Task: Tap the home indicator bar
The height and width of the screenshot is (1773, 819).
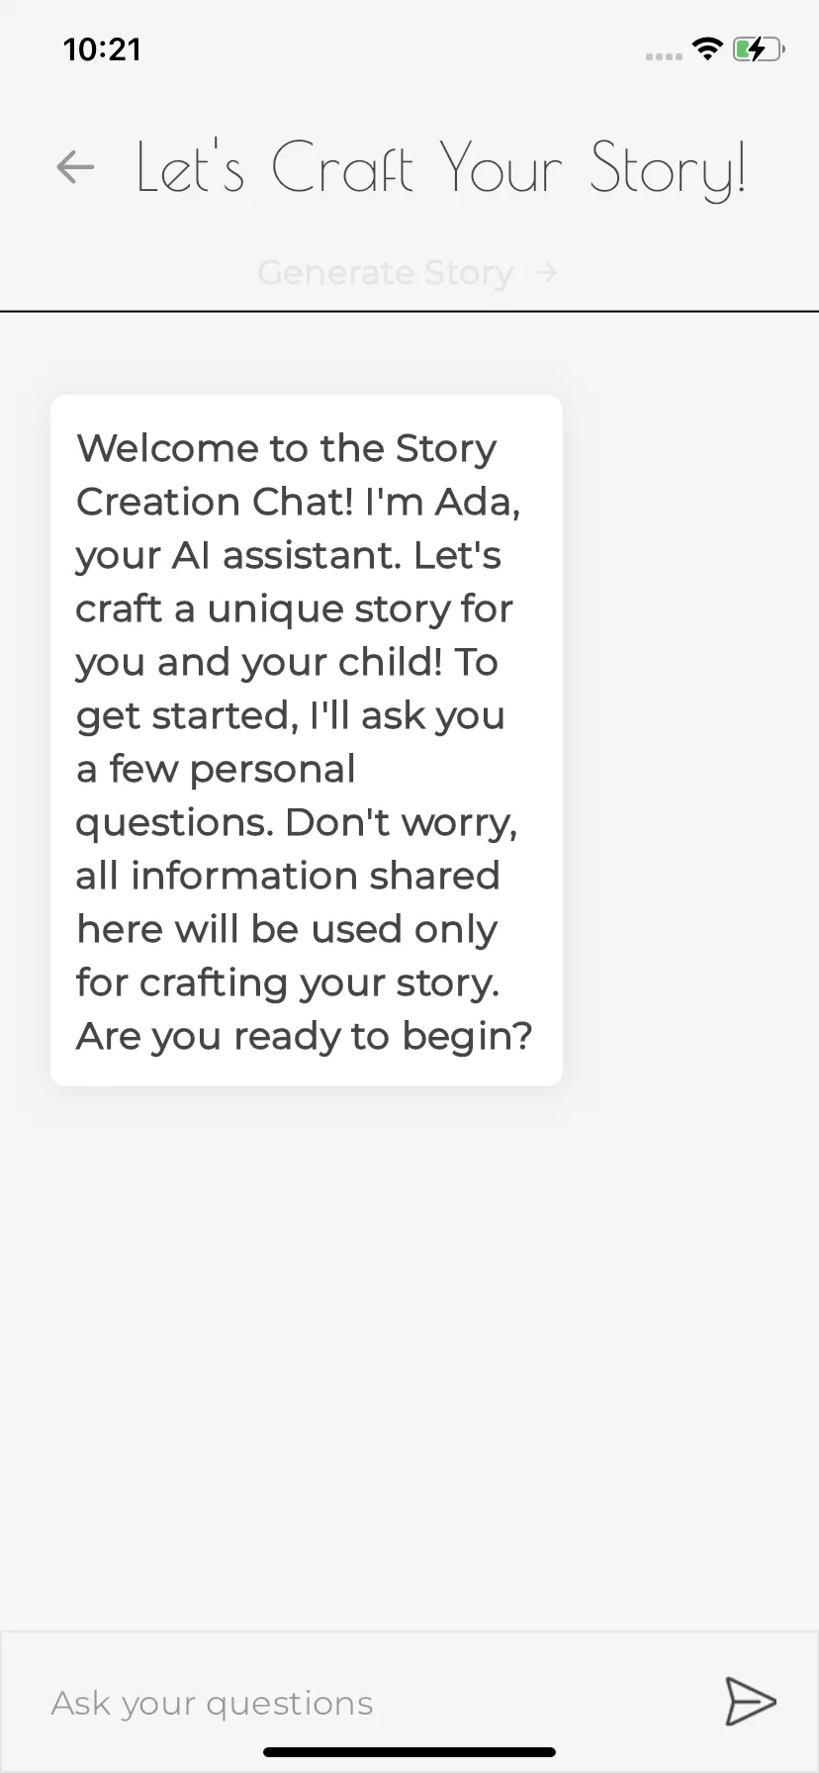Action: [x=409, y=1752]
